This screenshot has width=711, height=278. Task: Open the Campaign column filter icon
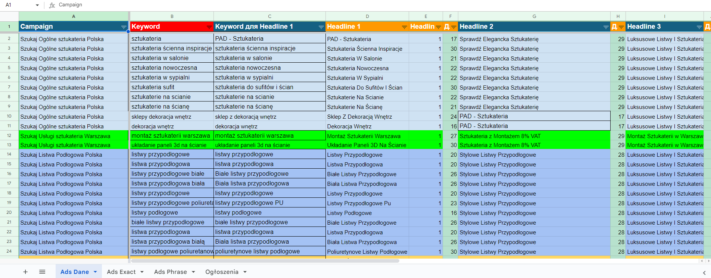124,27
